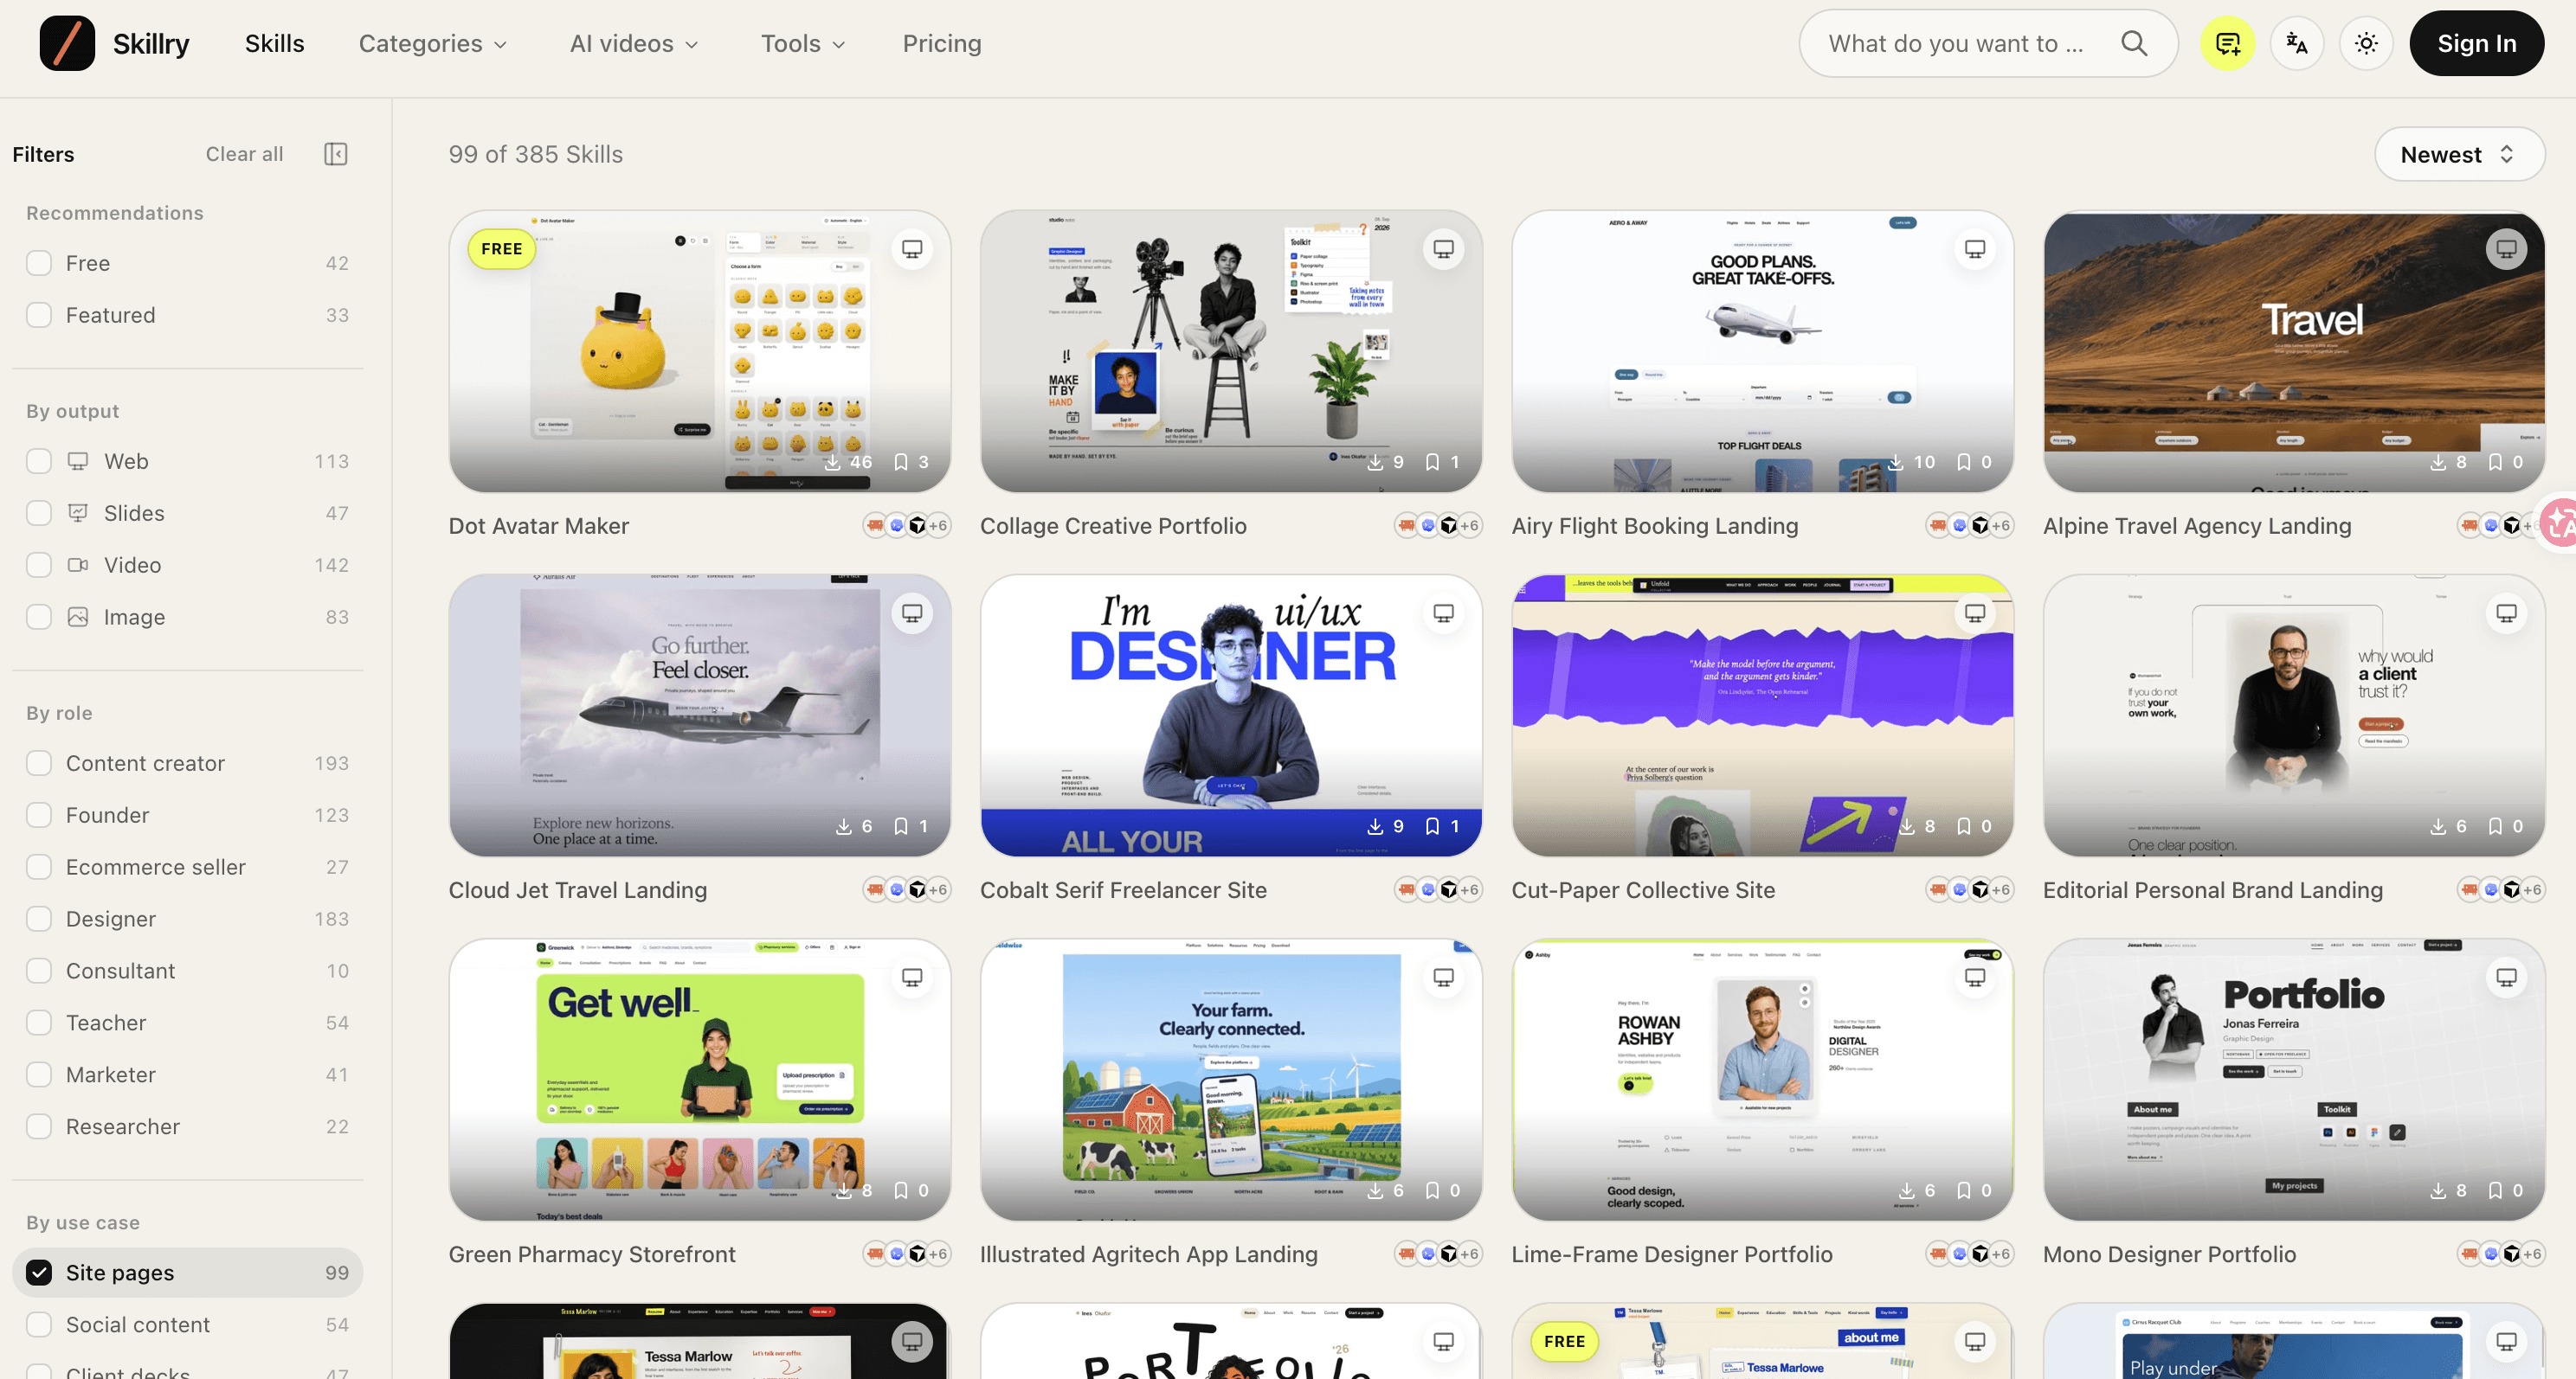Open the language translation icon
The image size is (2576, 1379).
pos(2296,43)
